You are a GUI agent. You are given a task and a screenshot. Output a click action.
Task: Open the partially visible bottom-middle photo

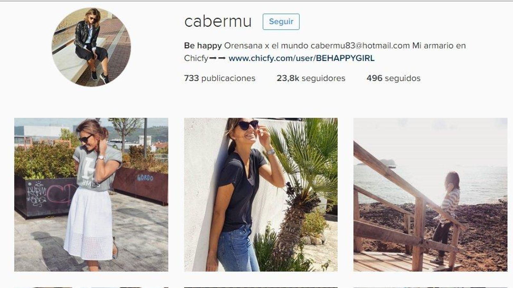[261, 287]
